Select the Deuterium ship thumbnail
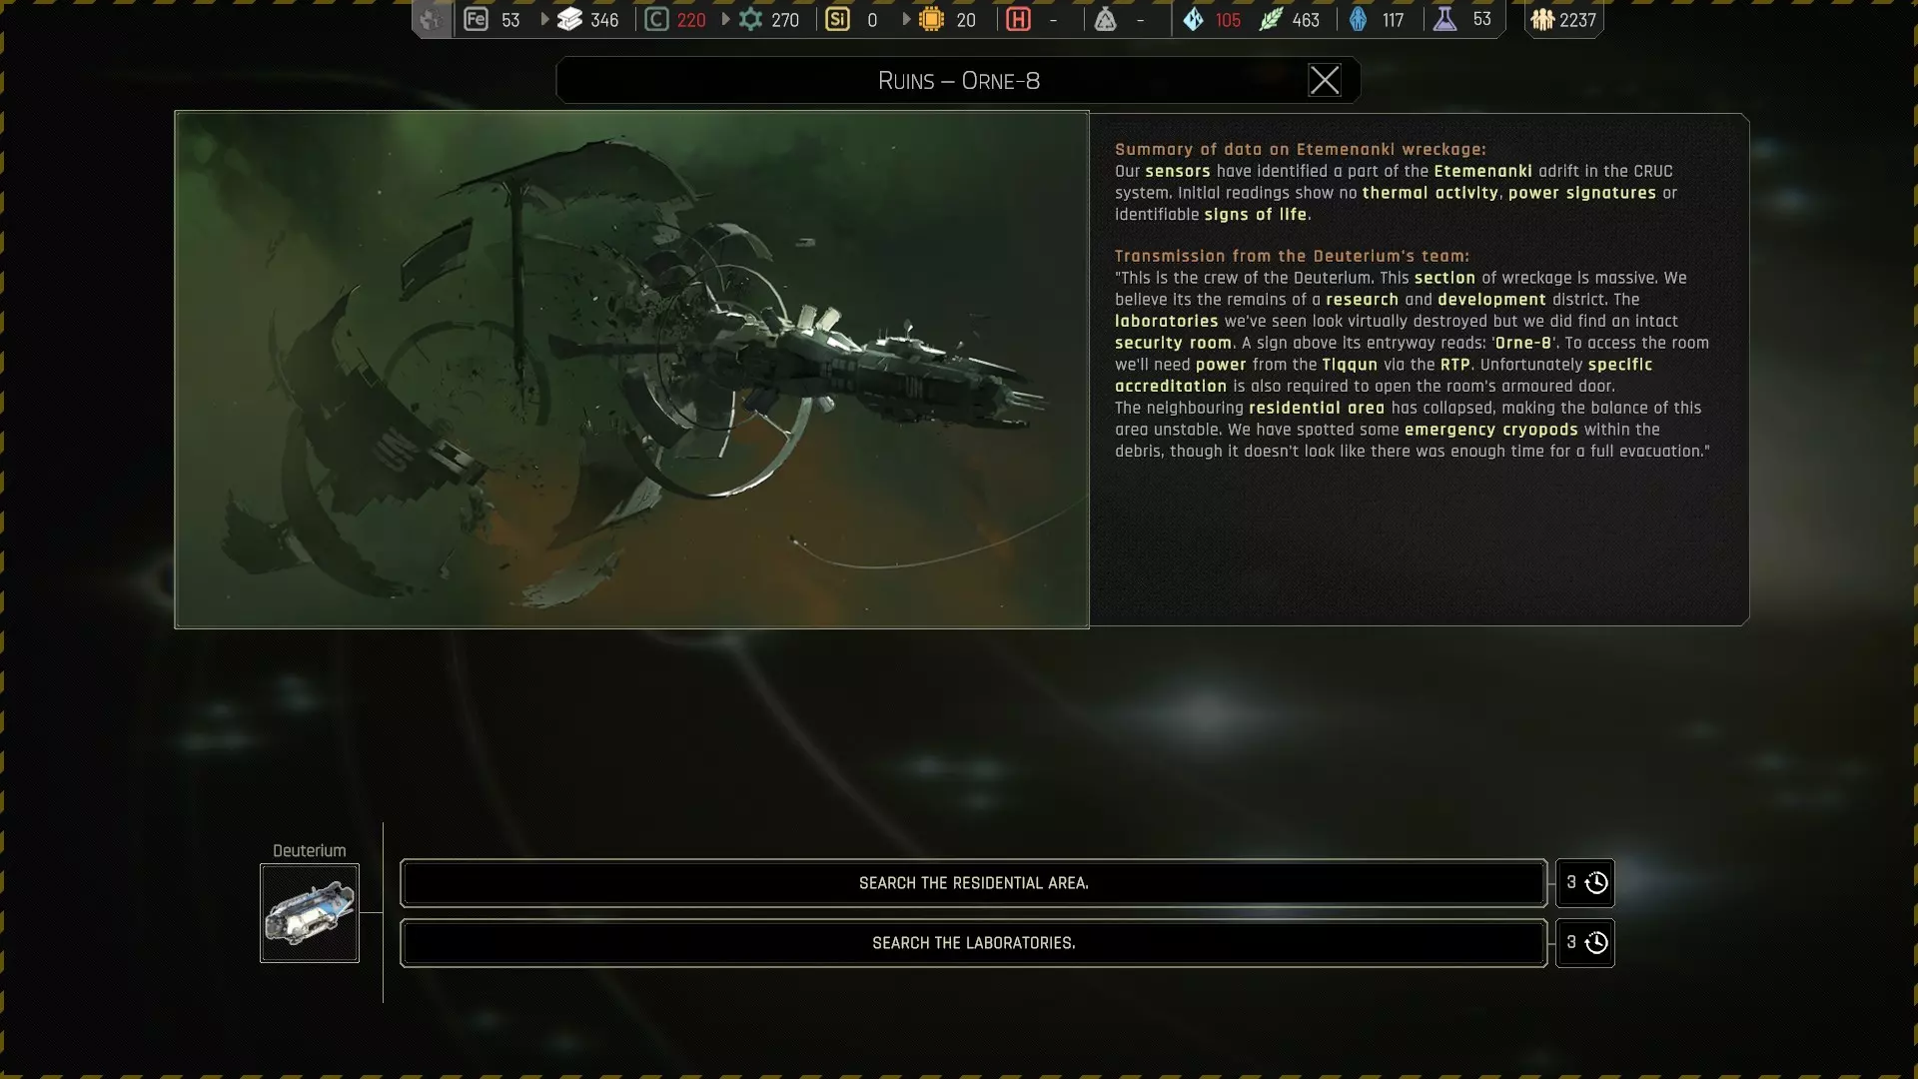The height and width of the screenshot is (1079, 1918). (310, 913)
